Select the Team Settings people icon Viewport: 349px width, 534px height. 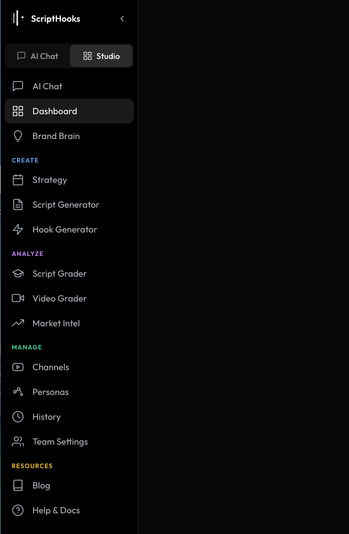18,442
